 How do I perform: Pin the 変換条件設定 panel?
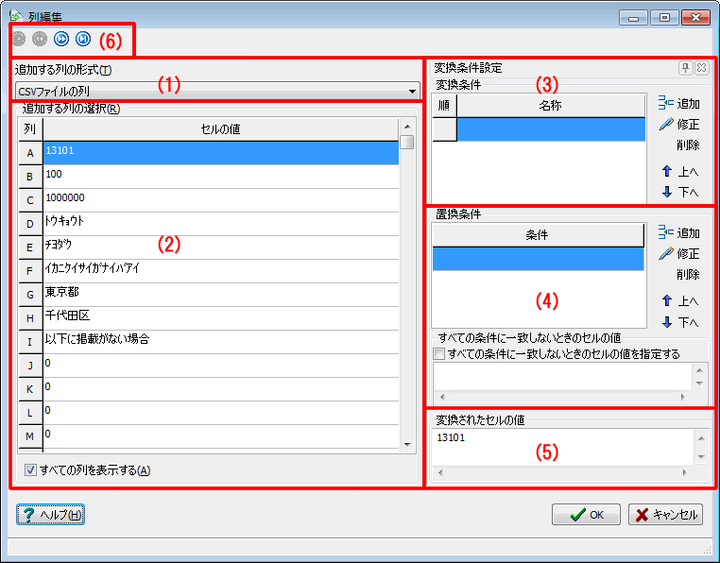click(685, 68)
